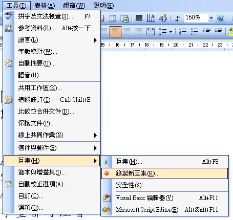Expand the 語言(L) submenu
Screen dimensions: 233x220
coord(52,40)
